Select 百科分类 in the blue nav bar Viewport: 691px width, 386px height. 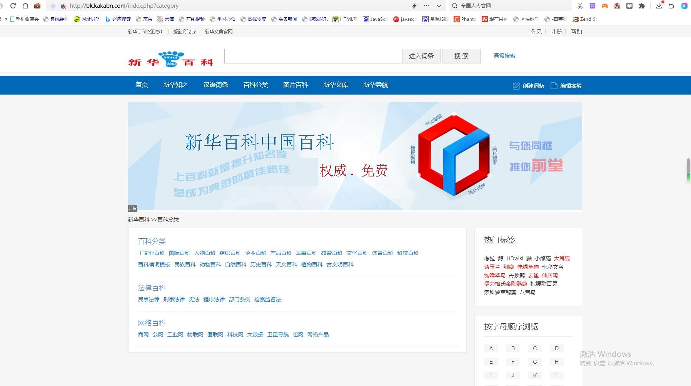click(x=255, y=85)
